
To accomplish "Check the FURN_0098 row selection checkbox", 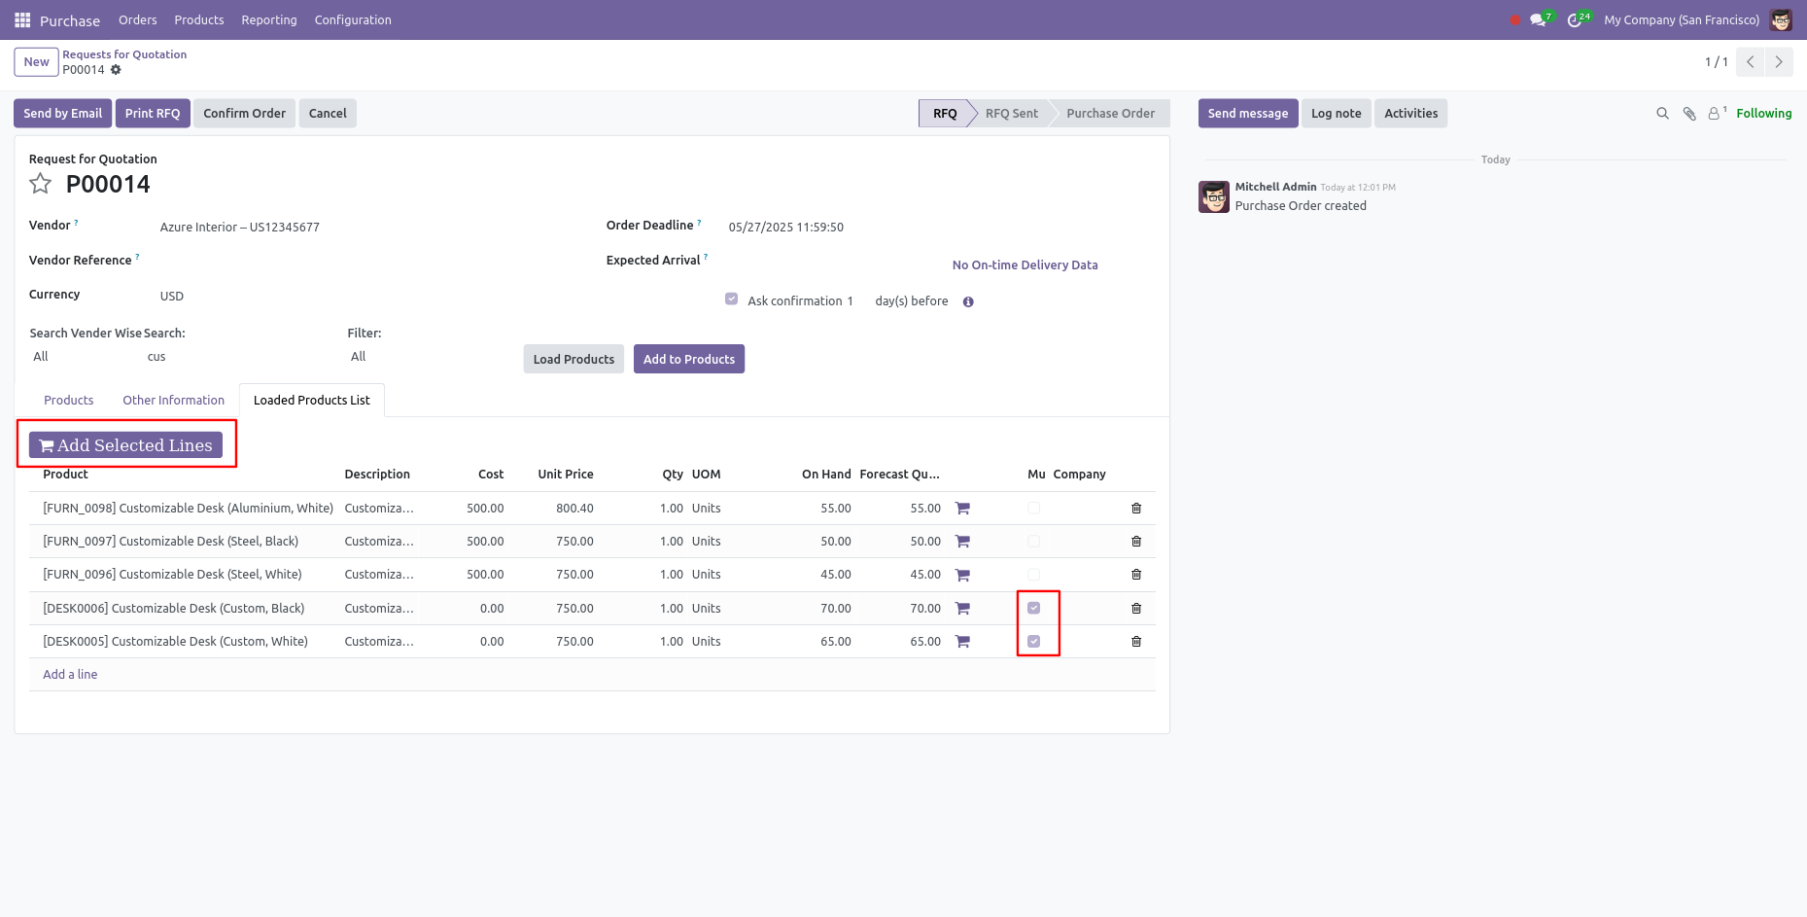I will pos(1033,509).
